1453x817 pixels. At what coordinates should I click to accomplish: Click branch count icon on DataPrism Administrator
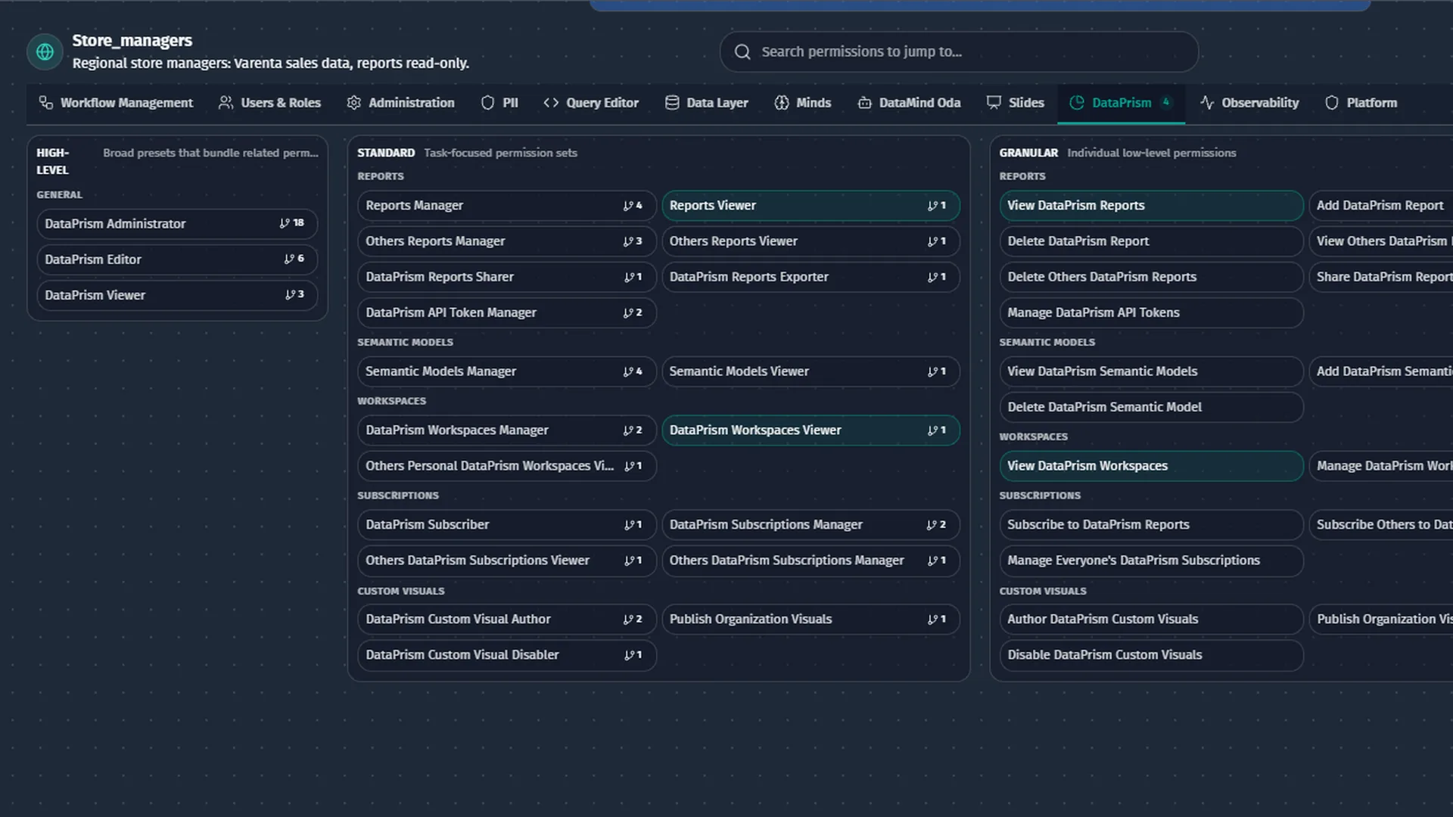(285, 223)
